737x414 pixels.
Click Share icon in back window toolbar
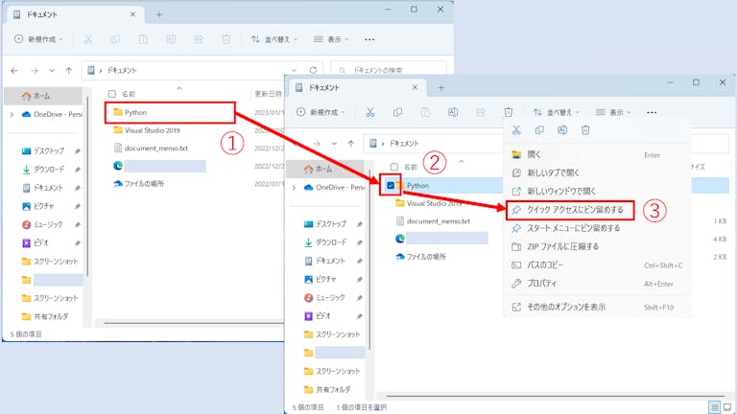[199, 39]
